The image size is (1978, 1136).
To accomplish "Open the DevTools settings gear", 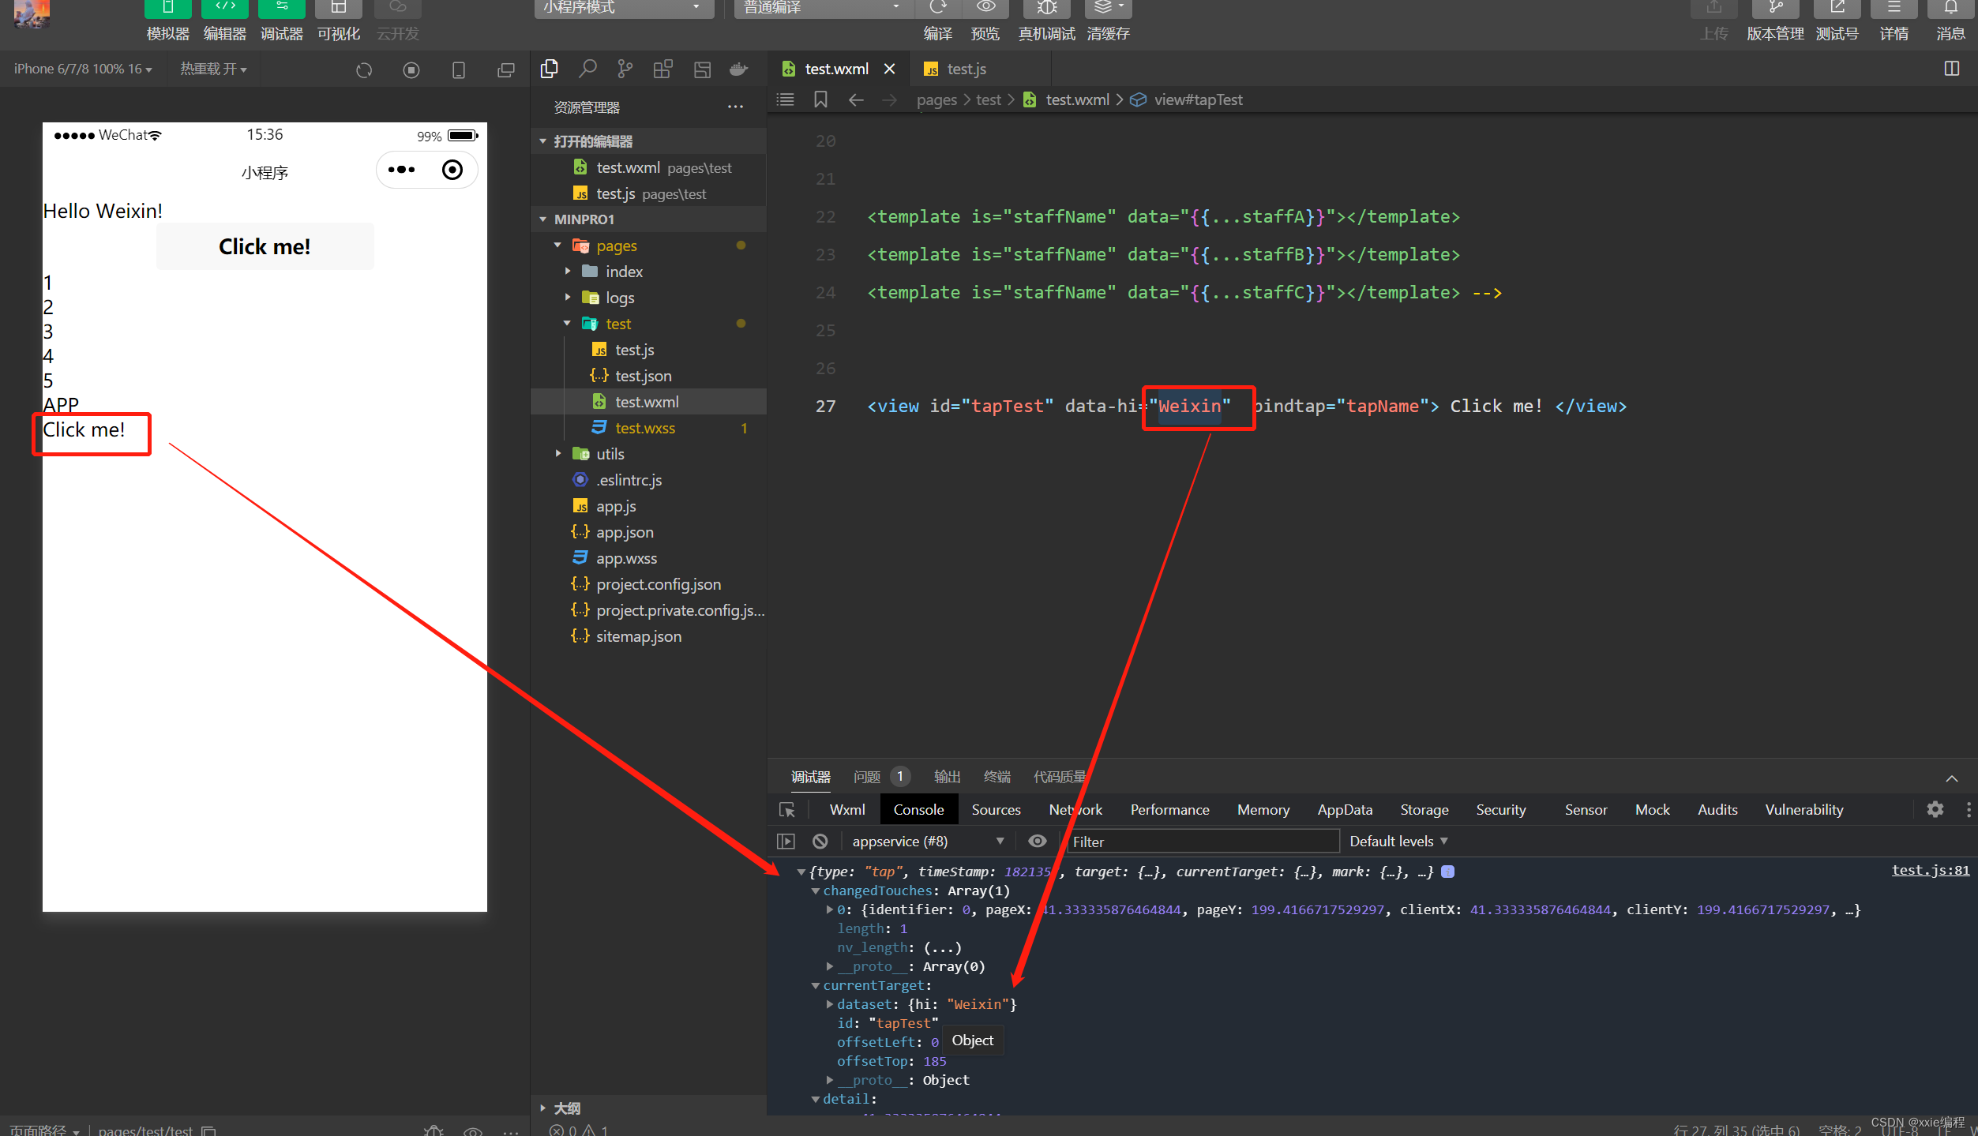I will click(x=1935, y=809).
